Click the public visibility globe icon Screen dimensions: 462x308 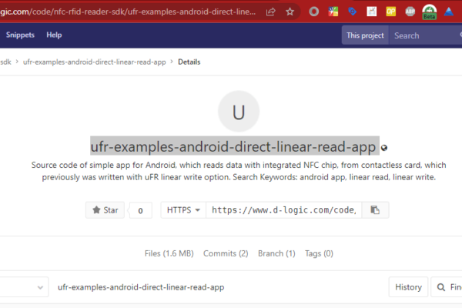pos(384,148)
